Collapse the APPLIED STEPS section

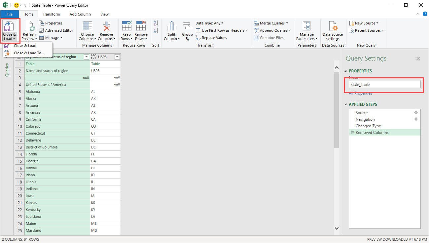click(346, 104)
